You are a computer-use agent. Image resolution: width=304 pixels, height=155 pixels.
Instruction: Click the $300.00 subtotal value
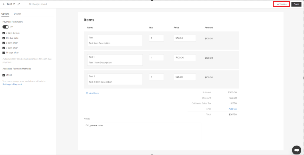232,92
